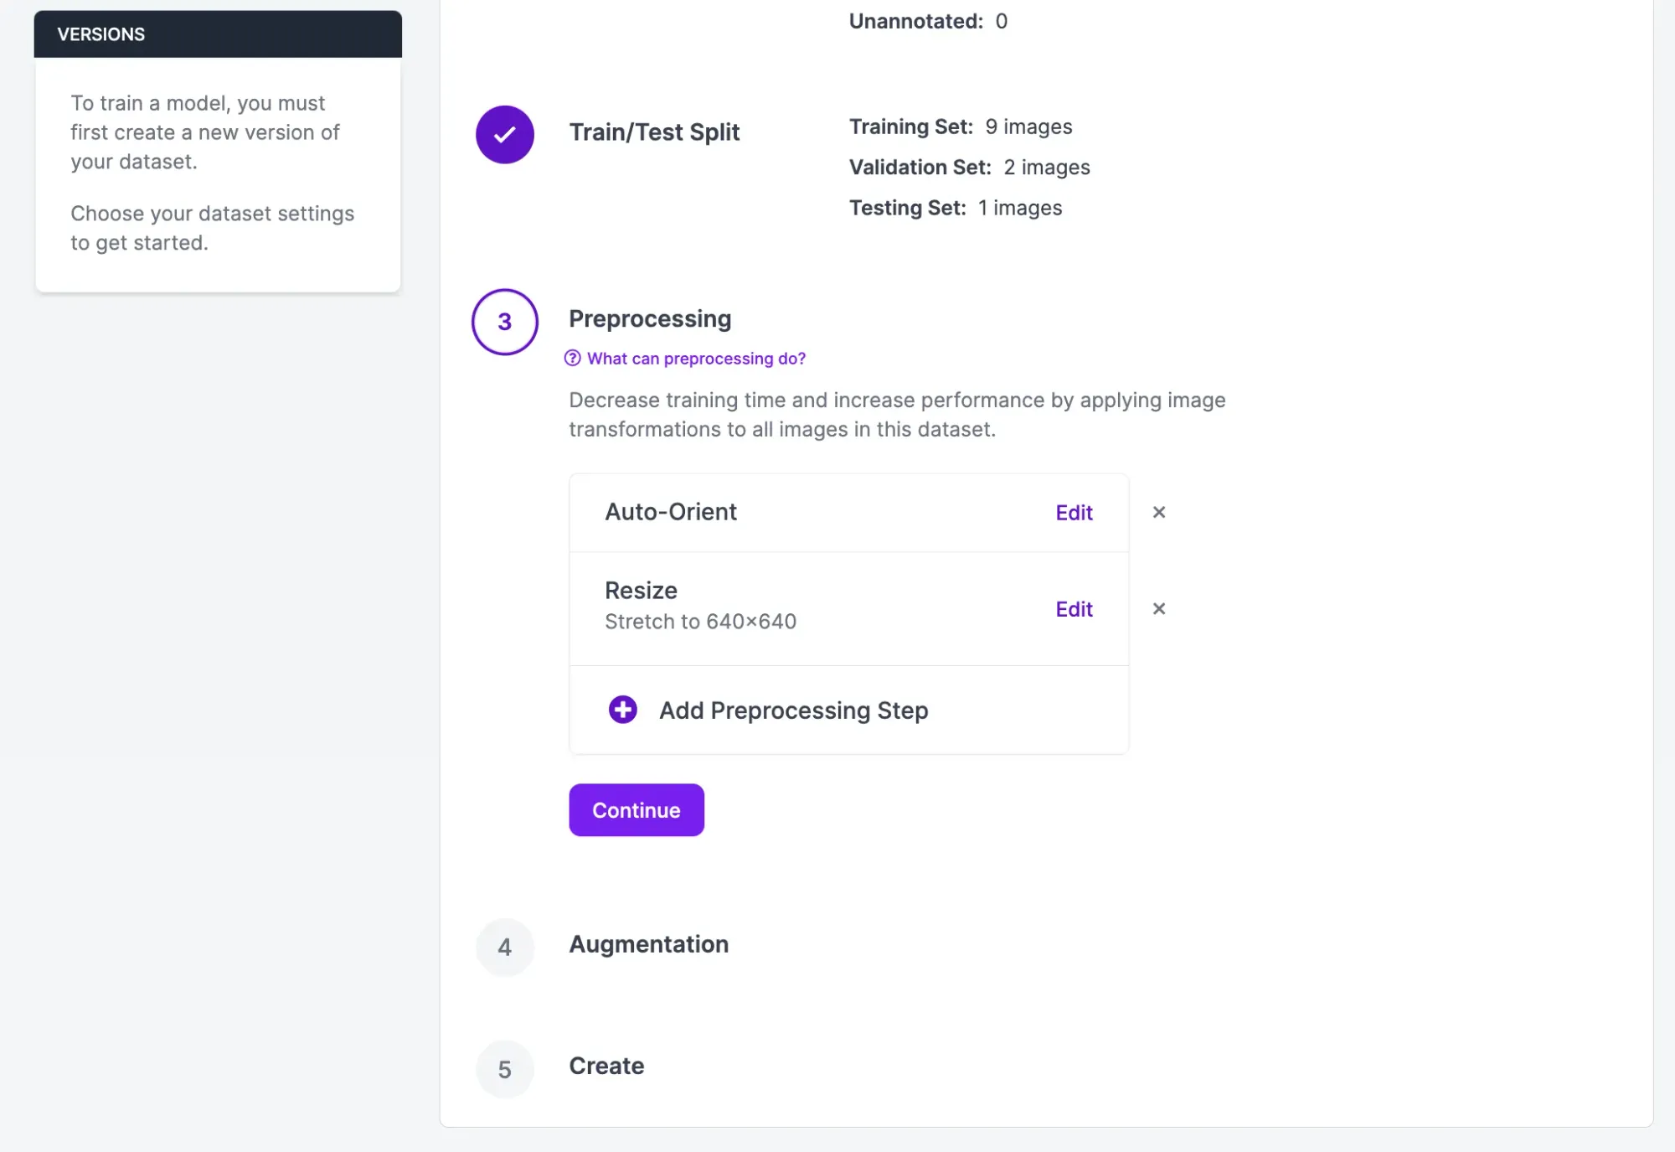Screen dimensions: 1675x1152
Task: Click the question mark help icon
Action: point(573,359)
